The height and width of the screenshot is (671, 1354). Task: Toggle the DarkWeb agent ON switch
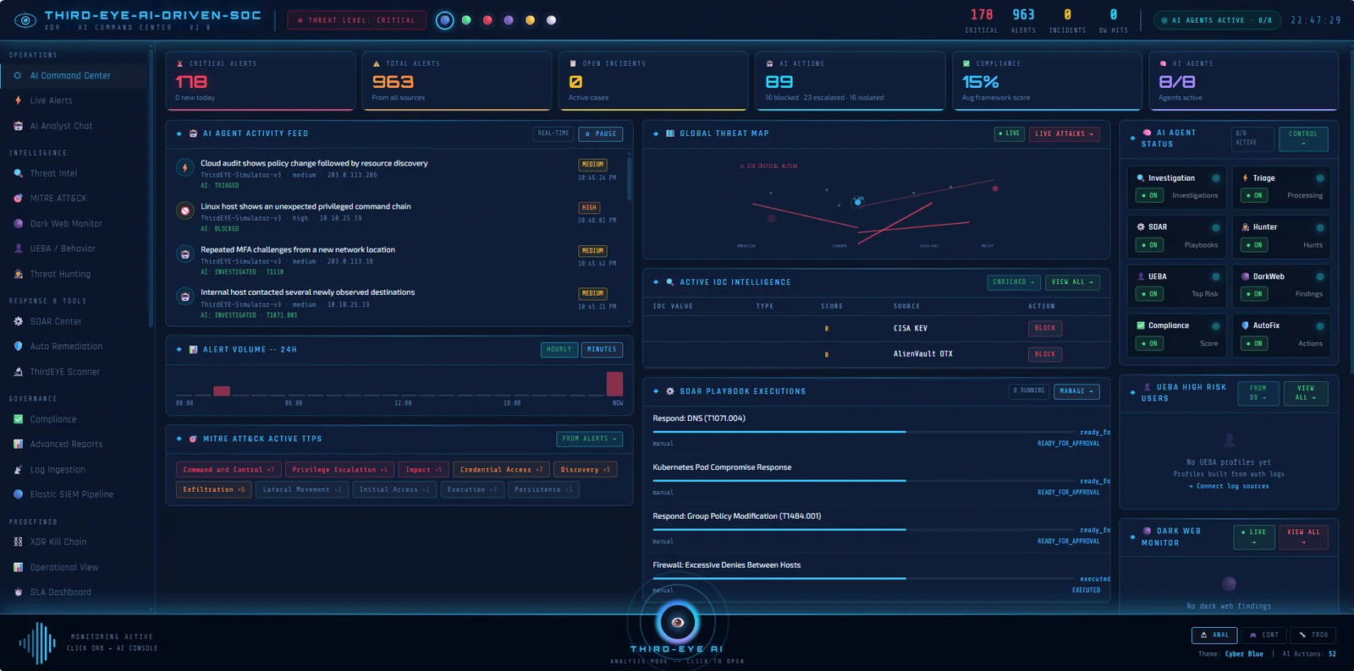[x=1253, y=294]
